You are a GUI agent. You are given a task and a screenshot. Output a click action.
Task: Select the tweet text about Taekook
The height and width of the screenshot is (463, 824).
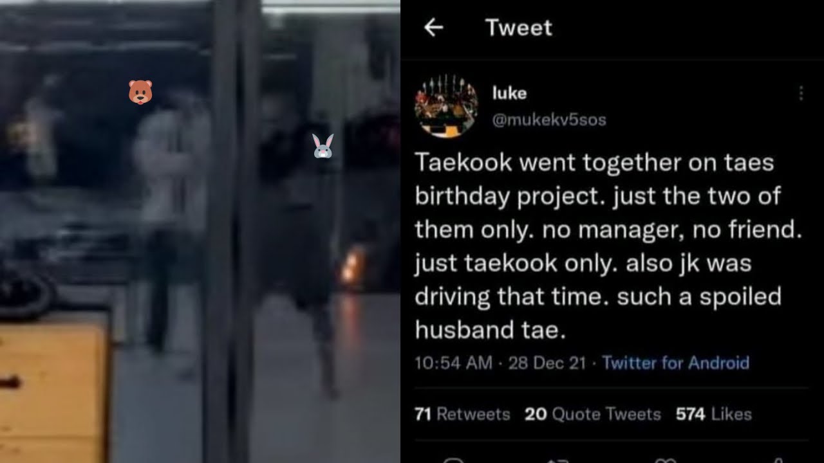point(609,246)
